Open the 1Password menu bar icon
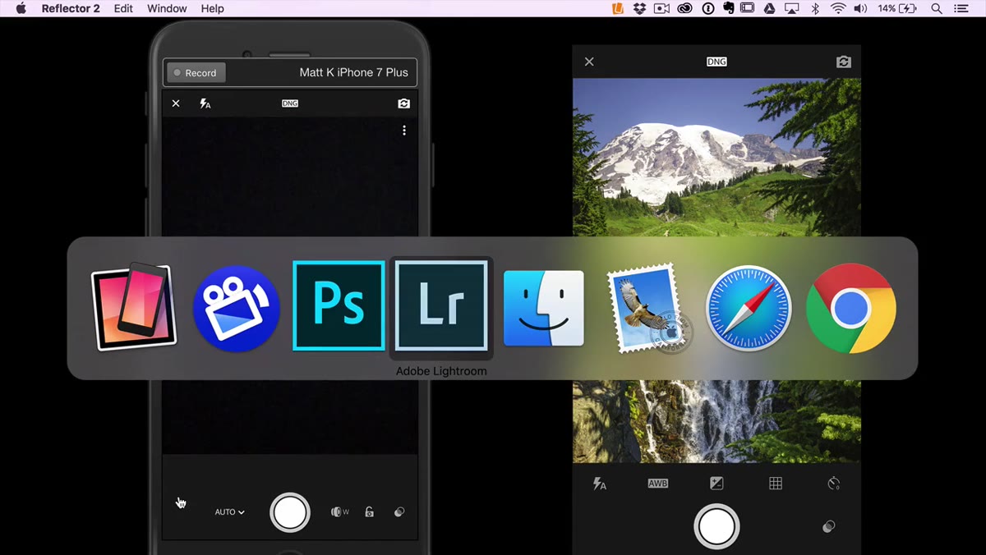The width and height of the screenshot is (986, 555). click(x=707, y=8)
